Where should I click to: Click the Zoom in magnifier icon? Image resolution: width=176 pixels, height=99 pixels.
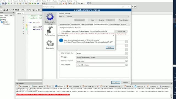[30, 10]
